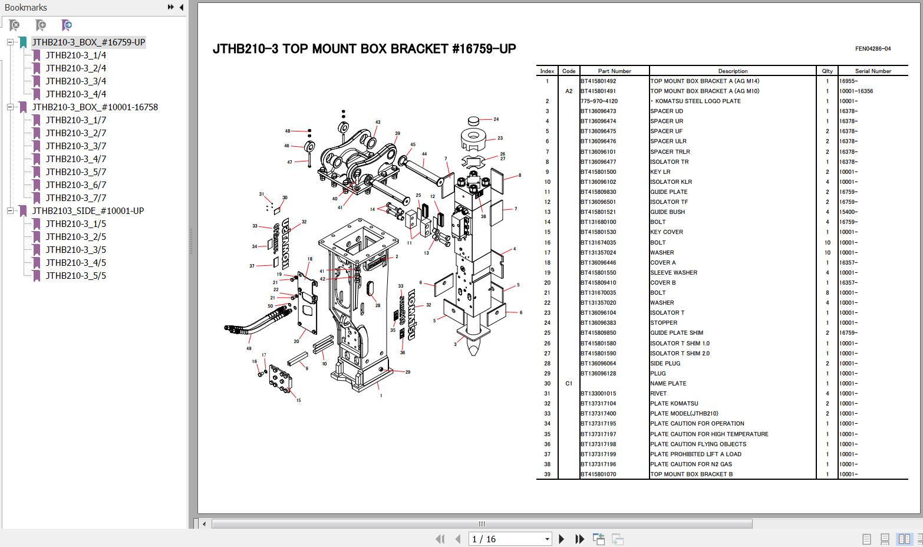Open bookmark JTHB210-3_4/5
This screenshot has height=547, width=923.
point(76,263)
